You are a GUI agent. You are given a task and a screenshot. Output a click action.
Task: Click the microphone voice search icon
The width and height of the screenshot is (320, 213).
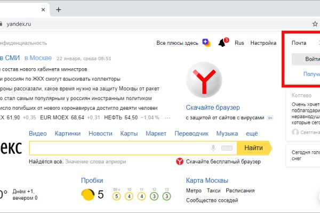[214, 148]
